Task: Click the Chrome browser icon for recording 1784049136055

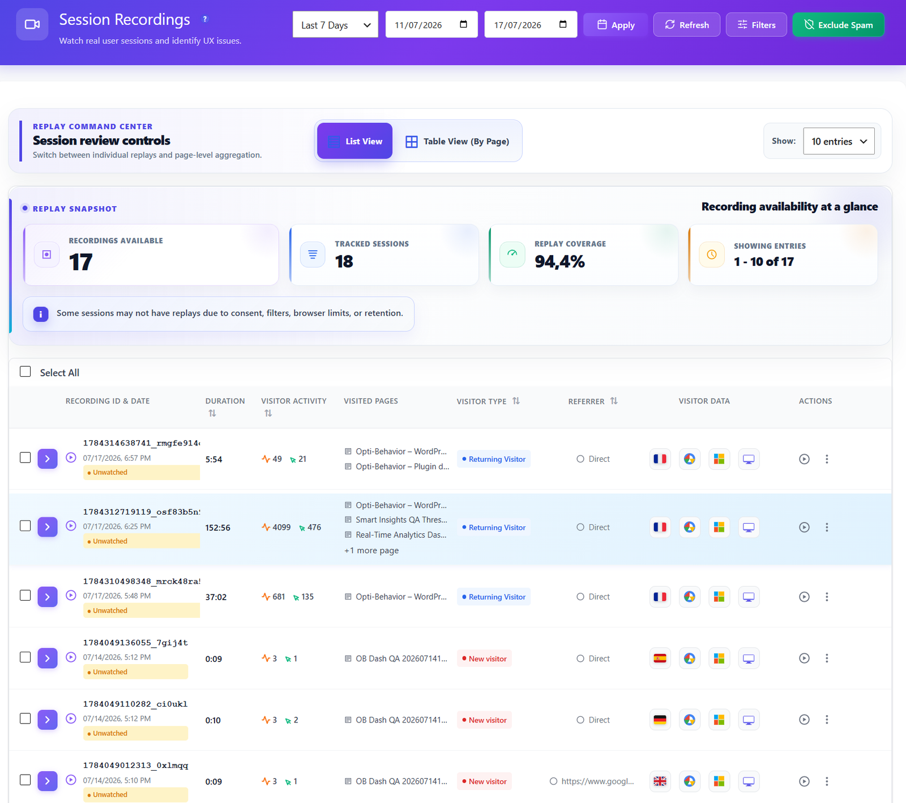Action: pyautogui.click(x=690, y=658)
